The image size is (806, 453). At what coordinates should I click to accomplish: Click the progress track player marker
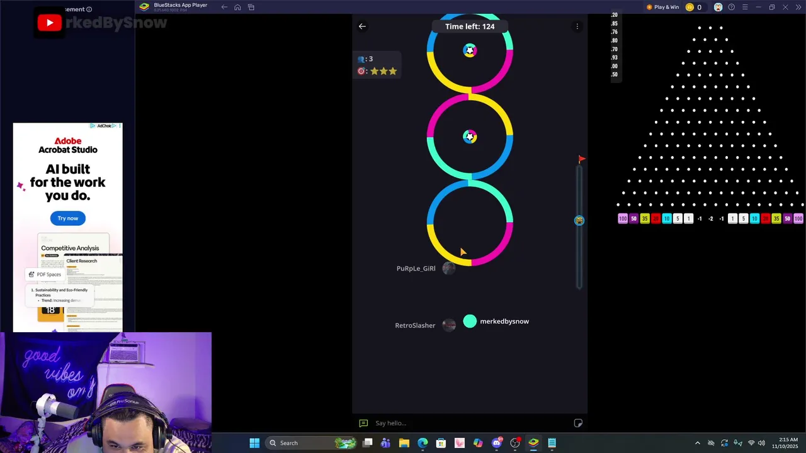coord(579,220)
